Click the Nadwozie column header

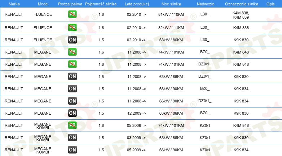tap(206, 4)
